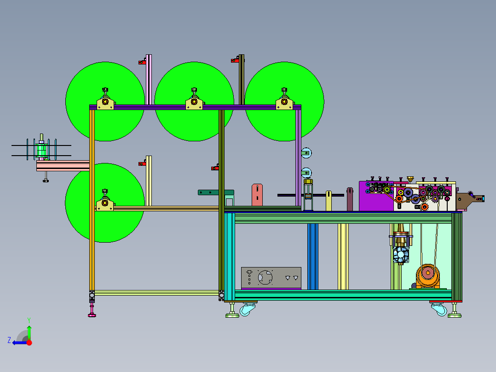Screen dimensions: 496x372
Task: Pick the top-right green material roll
Action: (x=284, y=101)
